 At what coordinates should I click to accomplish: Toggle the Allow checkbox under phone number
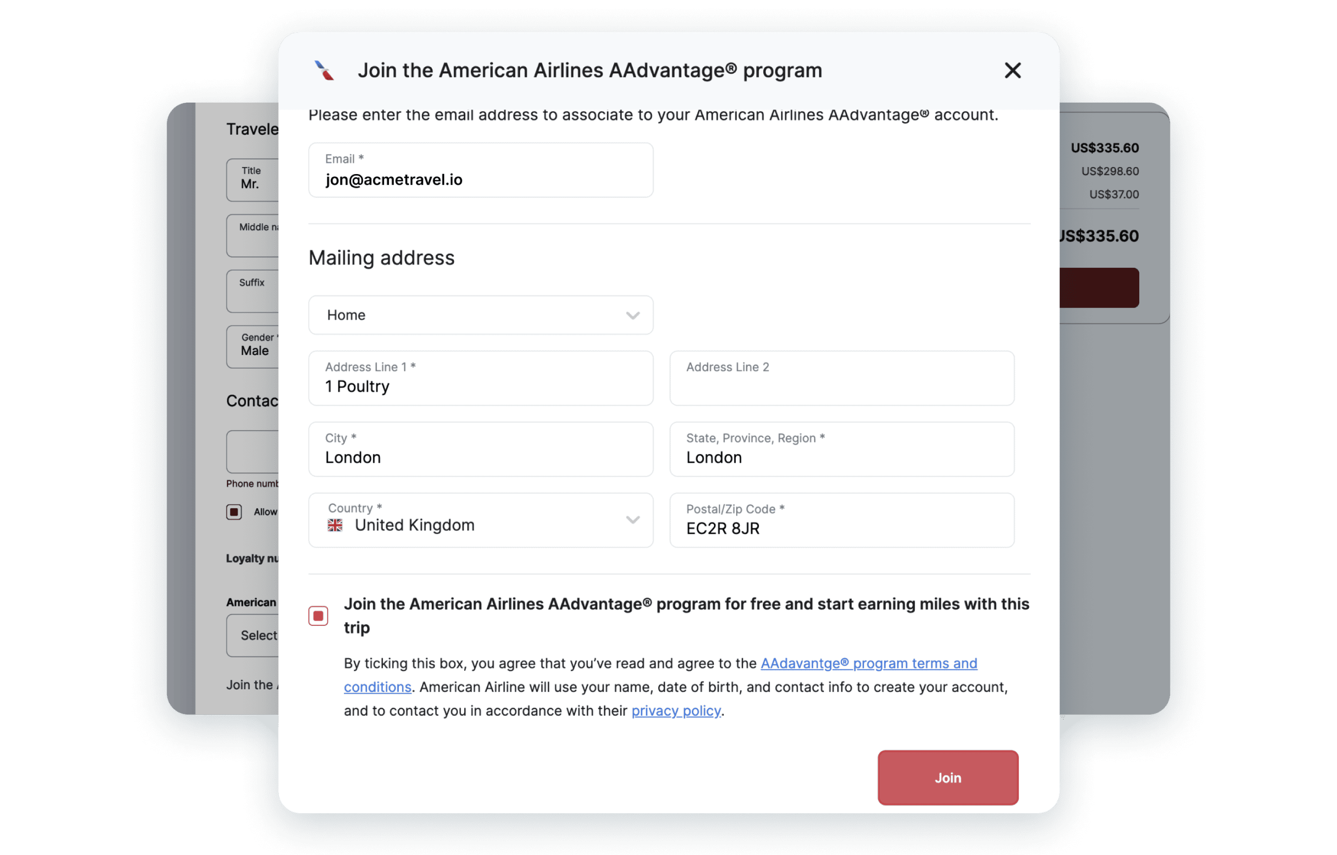coord(234,512)
